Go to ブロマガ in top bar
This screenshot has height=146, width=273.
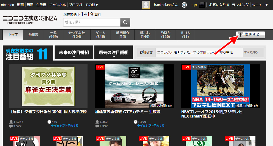point(75,5)
